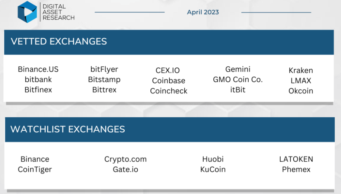Click the Huobi watchlist entry
The height and width of the screenshot is (194, 341).
click(213, 159)
